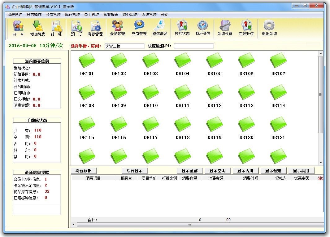Select table DB114
The image size is (330, 237).
(x=278, y=96)
